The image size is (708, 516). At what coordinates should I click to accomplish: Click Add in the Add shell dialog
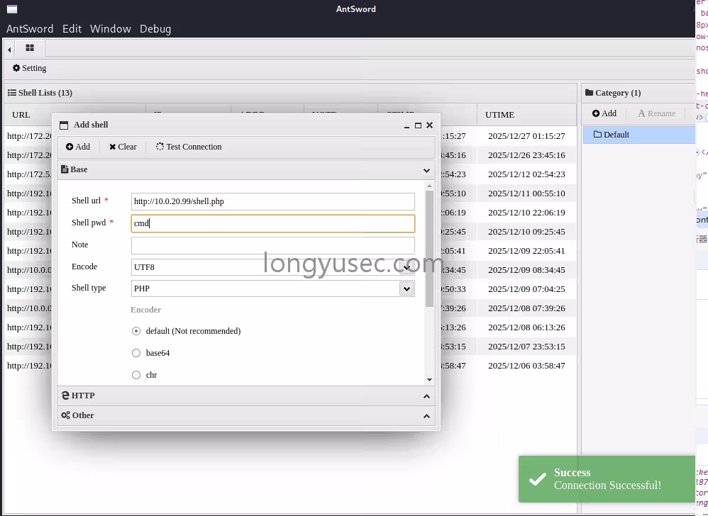tap(78, 147)
